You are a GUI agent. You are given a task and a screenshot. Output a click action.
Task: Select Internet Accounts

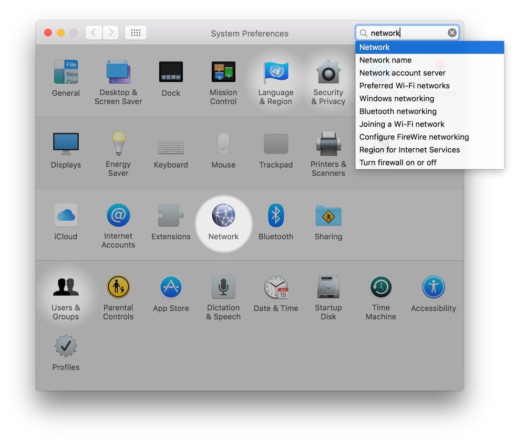coord(118,215)
